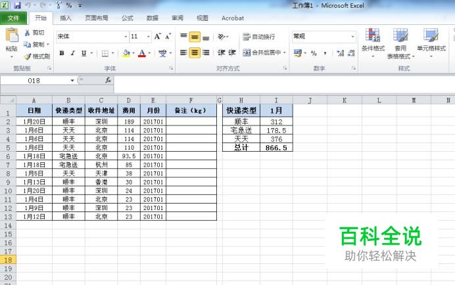This screenshot has height=285, width=455.
Task: Click the name box showing O18
Action: click(x=34, y=80)
